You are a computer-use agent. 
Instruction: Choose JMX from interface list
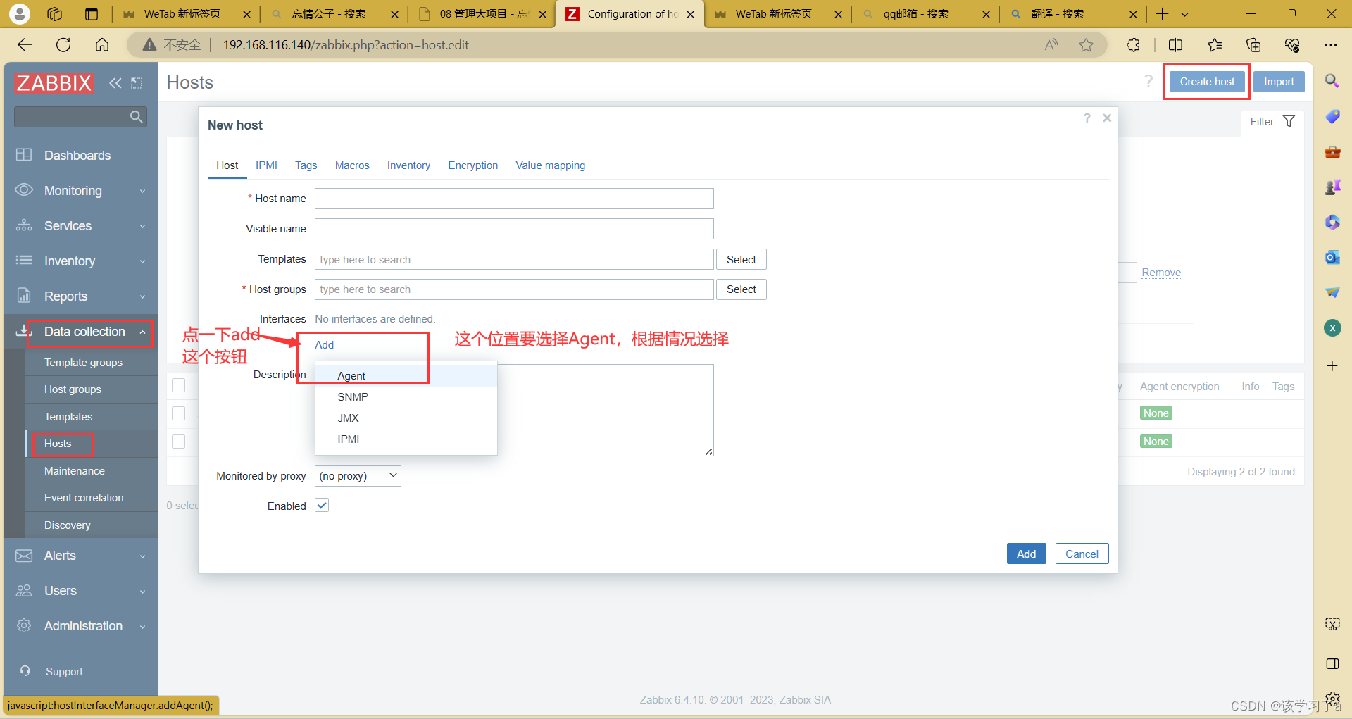[406, 418]
